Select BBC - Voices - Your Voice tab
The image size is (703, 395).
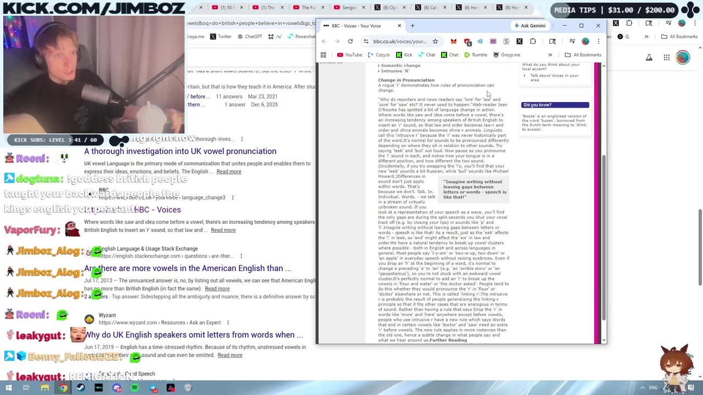point(361,26)
